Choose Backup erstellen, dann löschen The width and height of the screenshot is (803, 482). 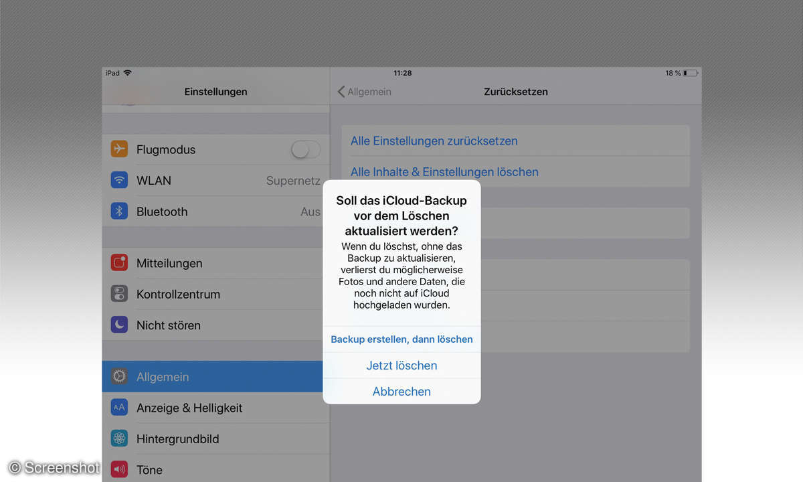click(401, 339)
